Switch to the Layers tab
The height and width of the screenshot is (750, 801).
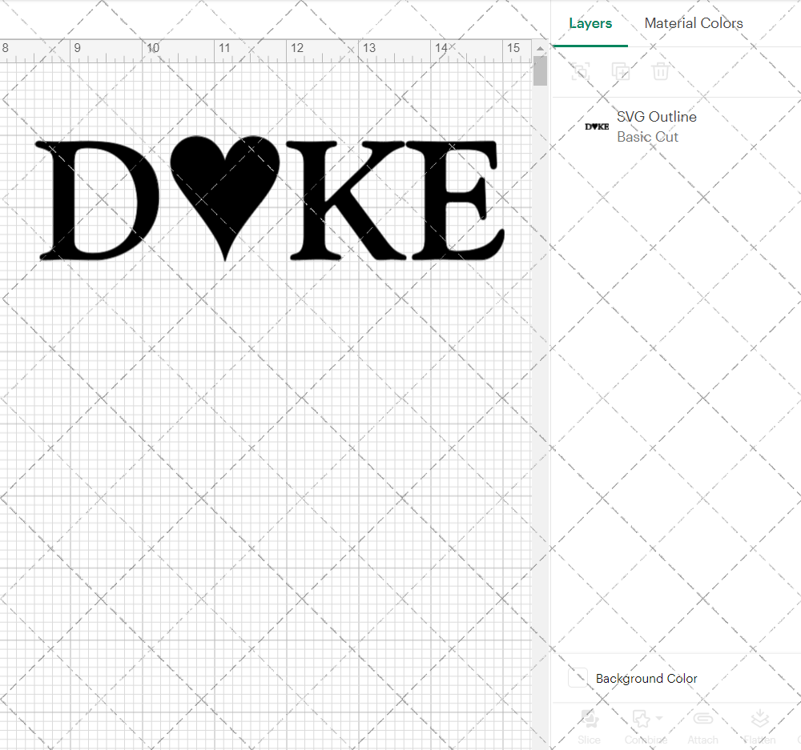pos(590,23)
